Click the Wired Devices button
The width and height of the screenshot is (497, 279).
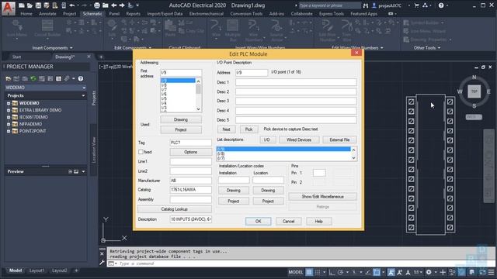point(299,139)
